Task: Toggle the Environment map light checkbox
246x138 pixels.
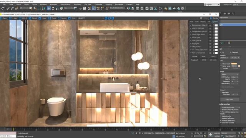Action: pyautogui.click(x=191, y=25)
